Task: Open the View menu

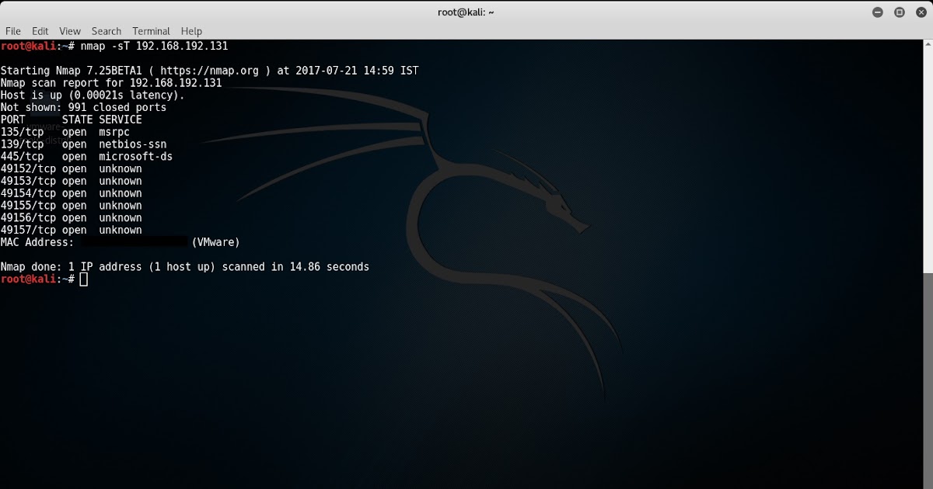Action: coord(69,31)
